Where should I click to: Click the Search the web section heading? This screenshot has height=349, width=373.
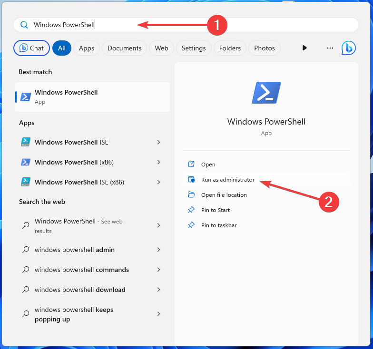[x=42, y=202]
